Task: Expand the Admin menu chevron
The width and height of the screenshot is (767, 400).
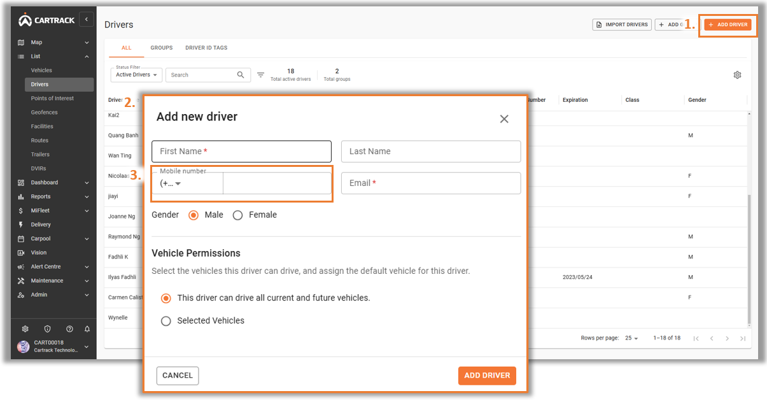Action: pos(87,295)
